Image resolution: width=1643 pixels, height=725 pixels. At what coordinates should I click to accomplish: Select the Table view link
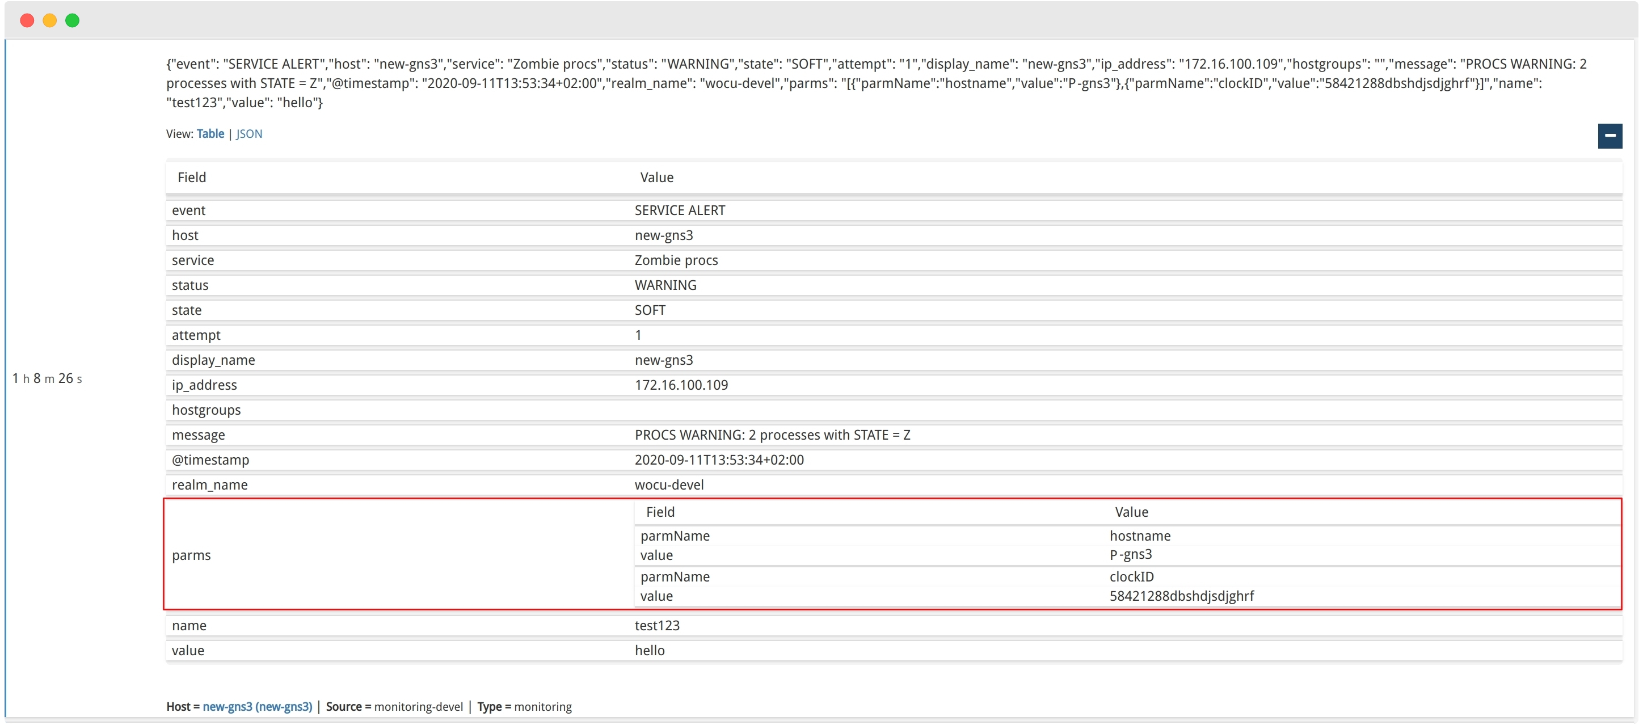coord(210,134)
